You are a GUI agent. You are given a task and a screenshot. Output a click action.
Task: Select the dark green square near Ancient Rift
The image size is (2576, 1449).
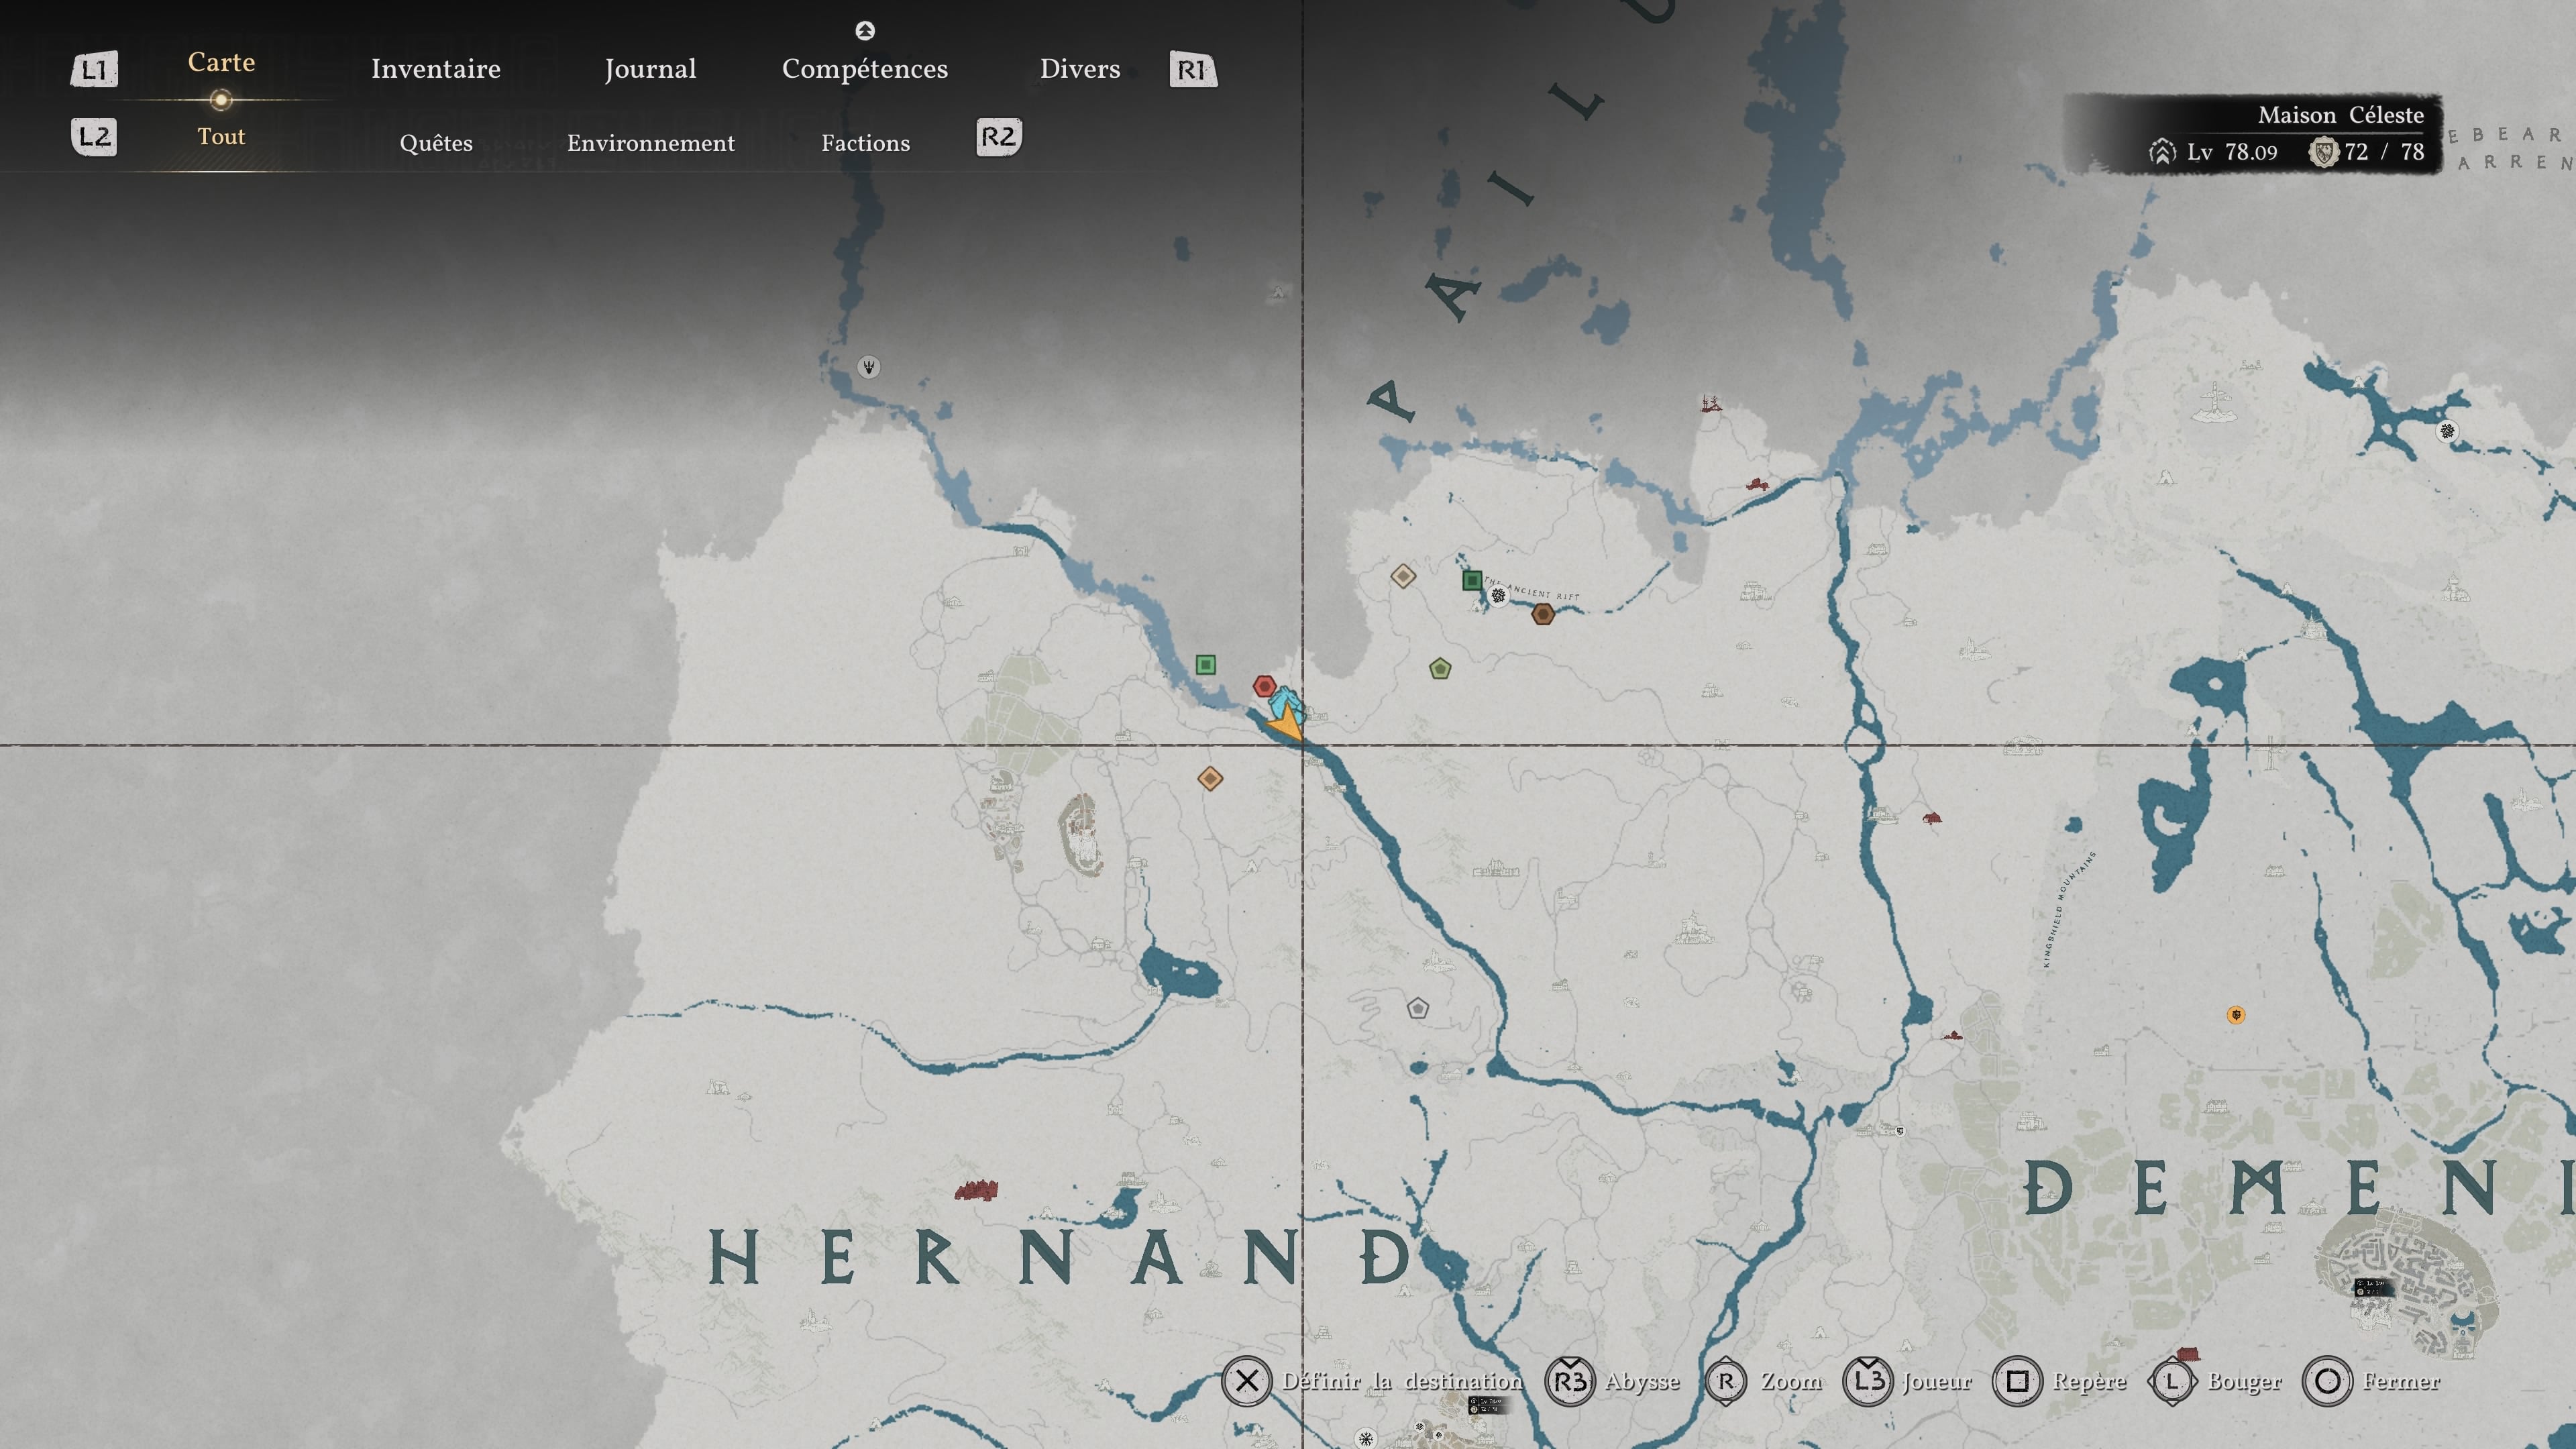pyautogui.click(x=1472, y=580)
